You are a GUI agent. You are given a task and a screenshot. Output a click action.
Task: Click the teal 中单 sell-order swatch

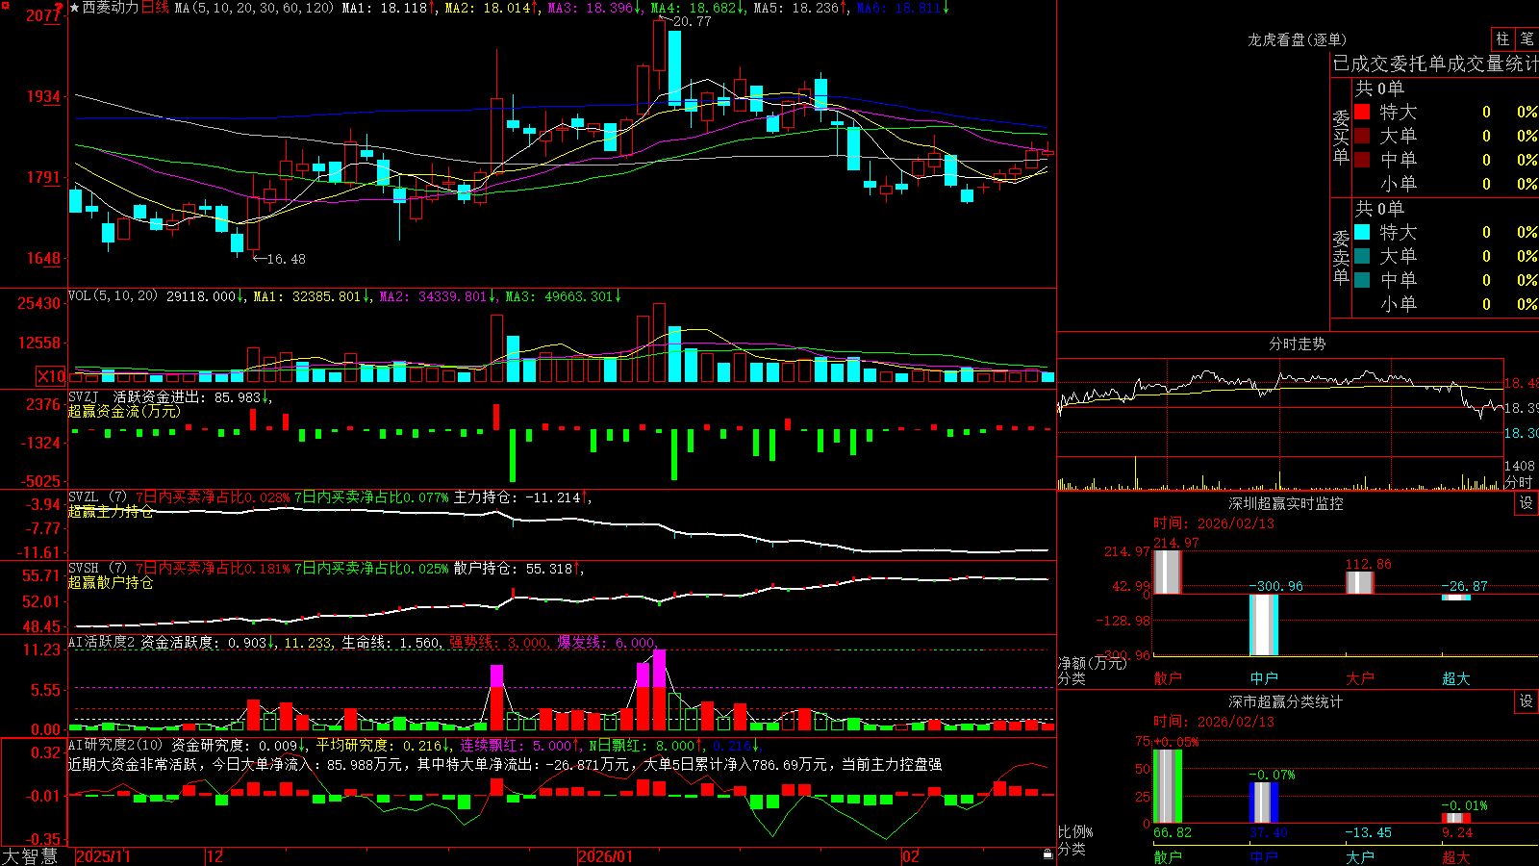tap(1362, 280)
